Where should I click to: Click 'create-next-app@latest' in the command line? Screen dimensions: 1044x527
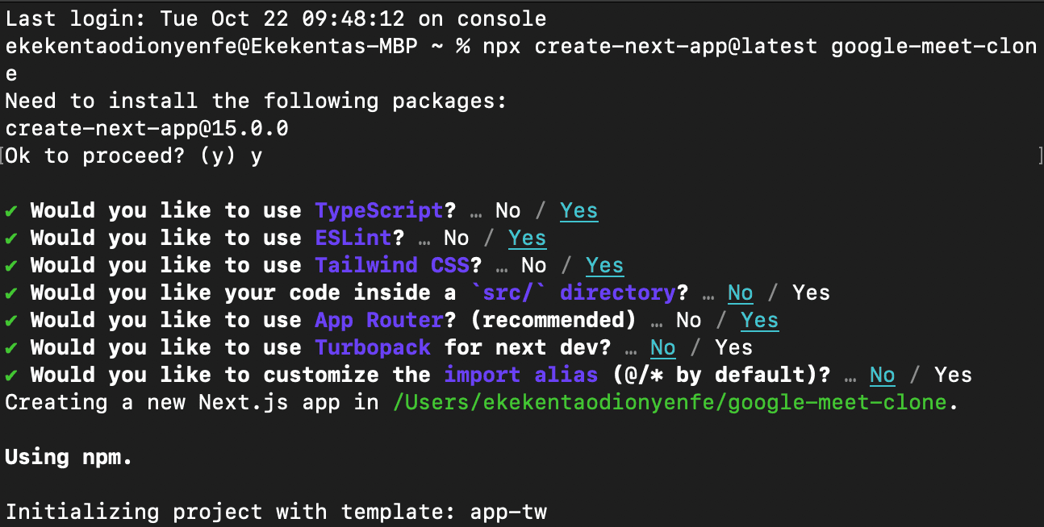(x=676, y=46)
